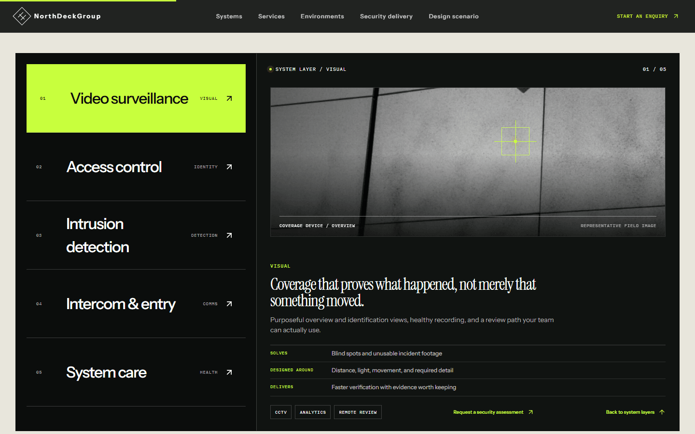
Task: Click the CCTV tag button
Action: (x=281, y=412)
